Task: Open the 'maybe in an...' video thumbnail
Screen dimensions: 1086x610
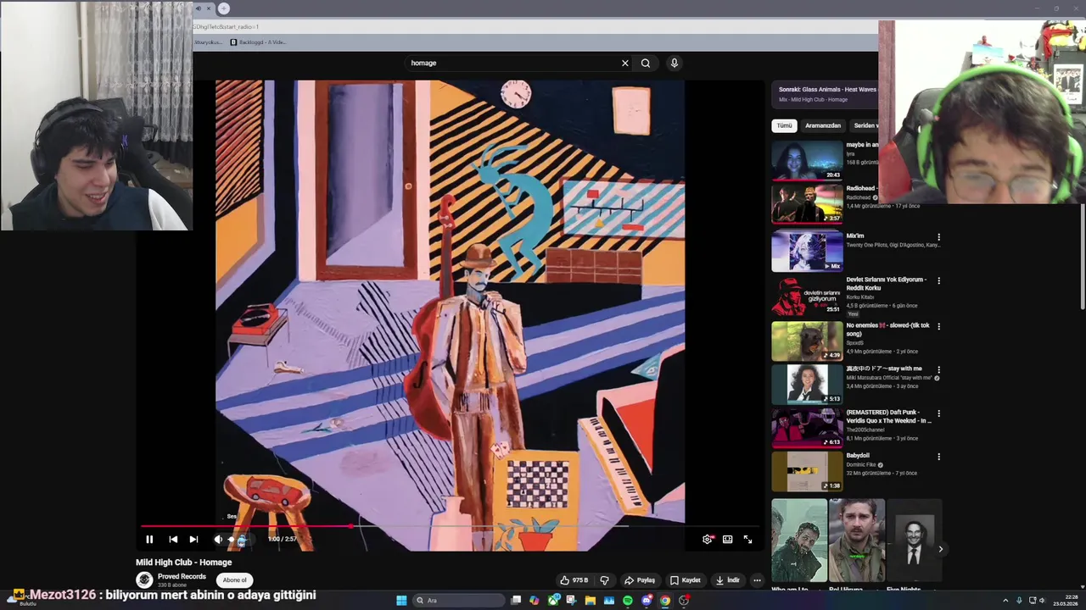Action: (807, 159)
